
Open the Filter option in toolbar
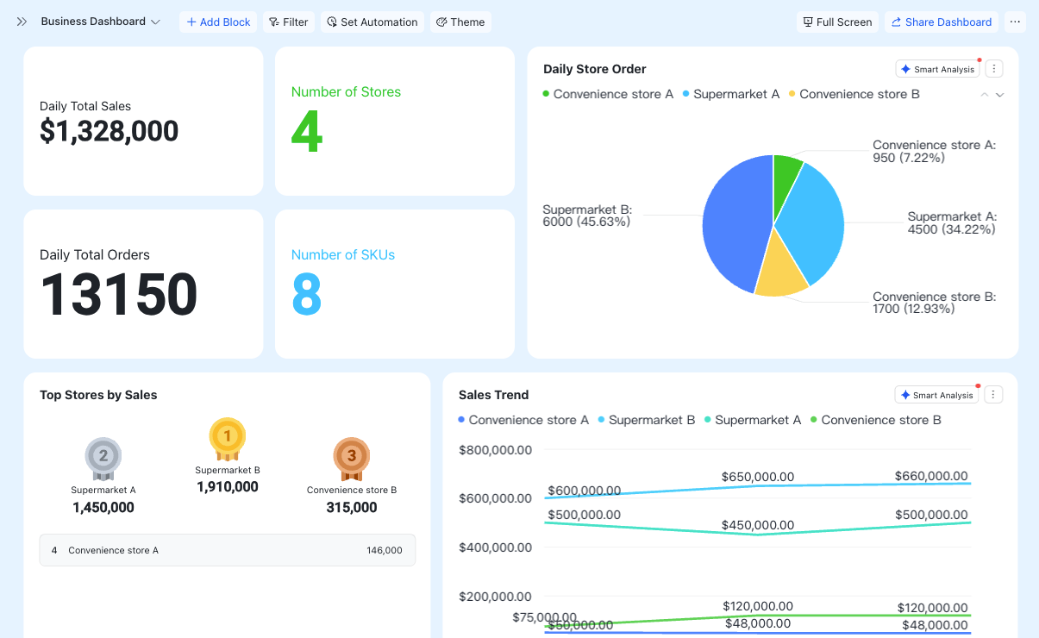pos(288,22)
